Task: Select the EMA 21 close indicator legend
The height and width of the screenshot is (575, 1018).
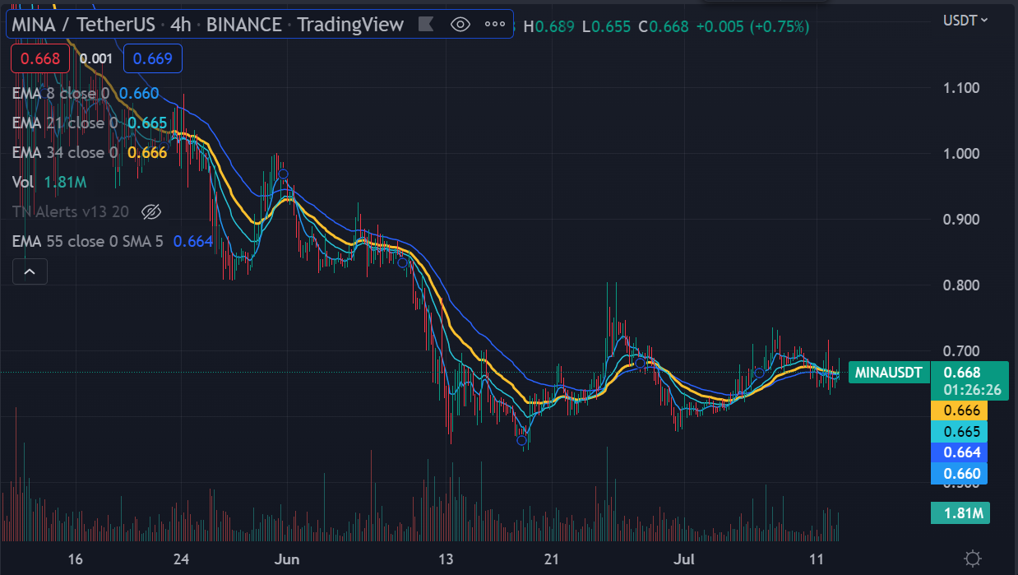Action: click(62, 123)
